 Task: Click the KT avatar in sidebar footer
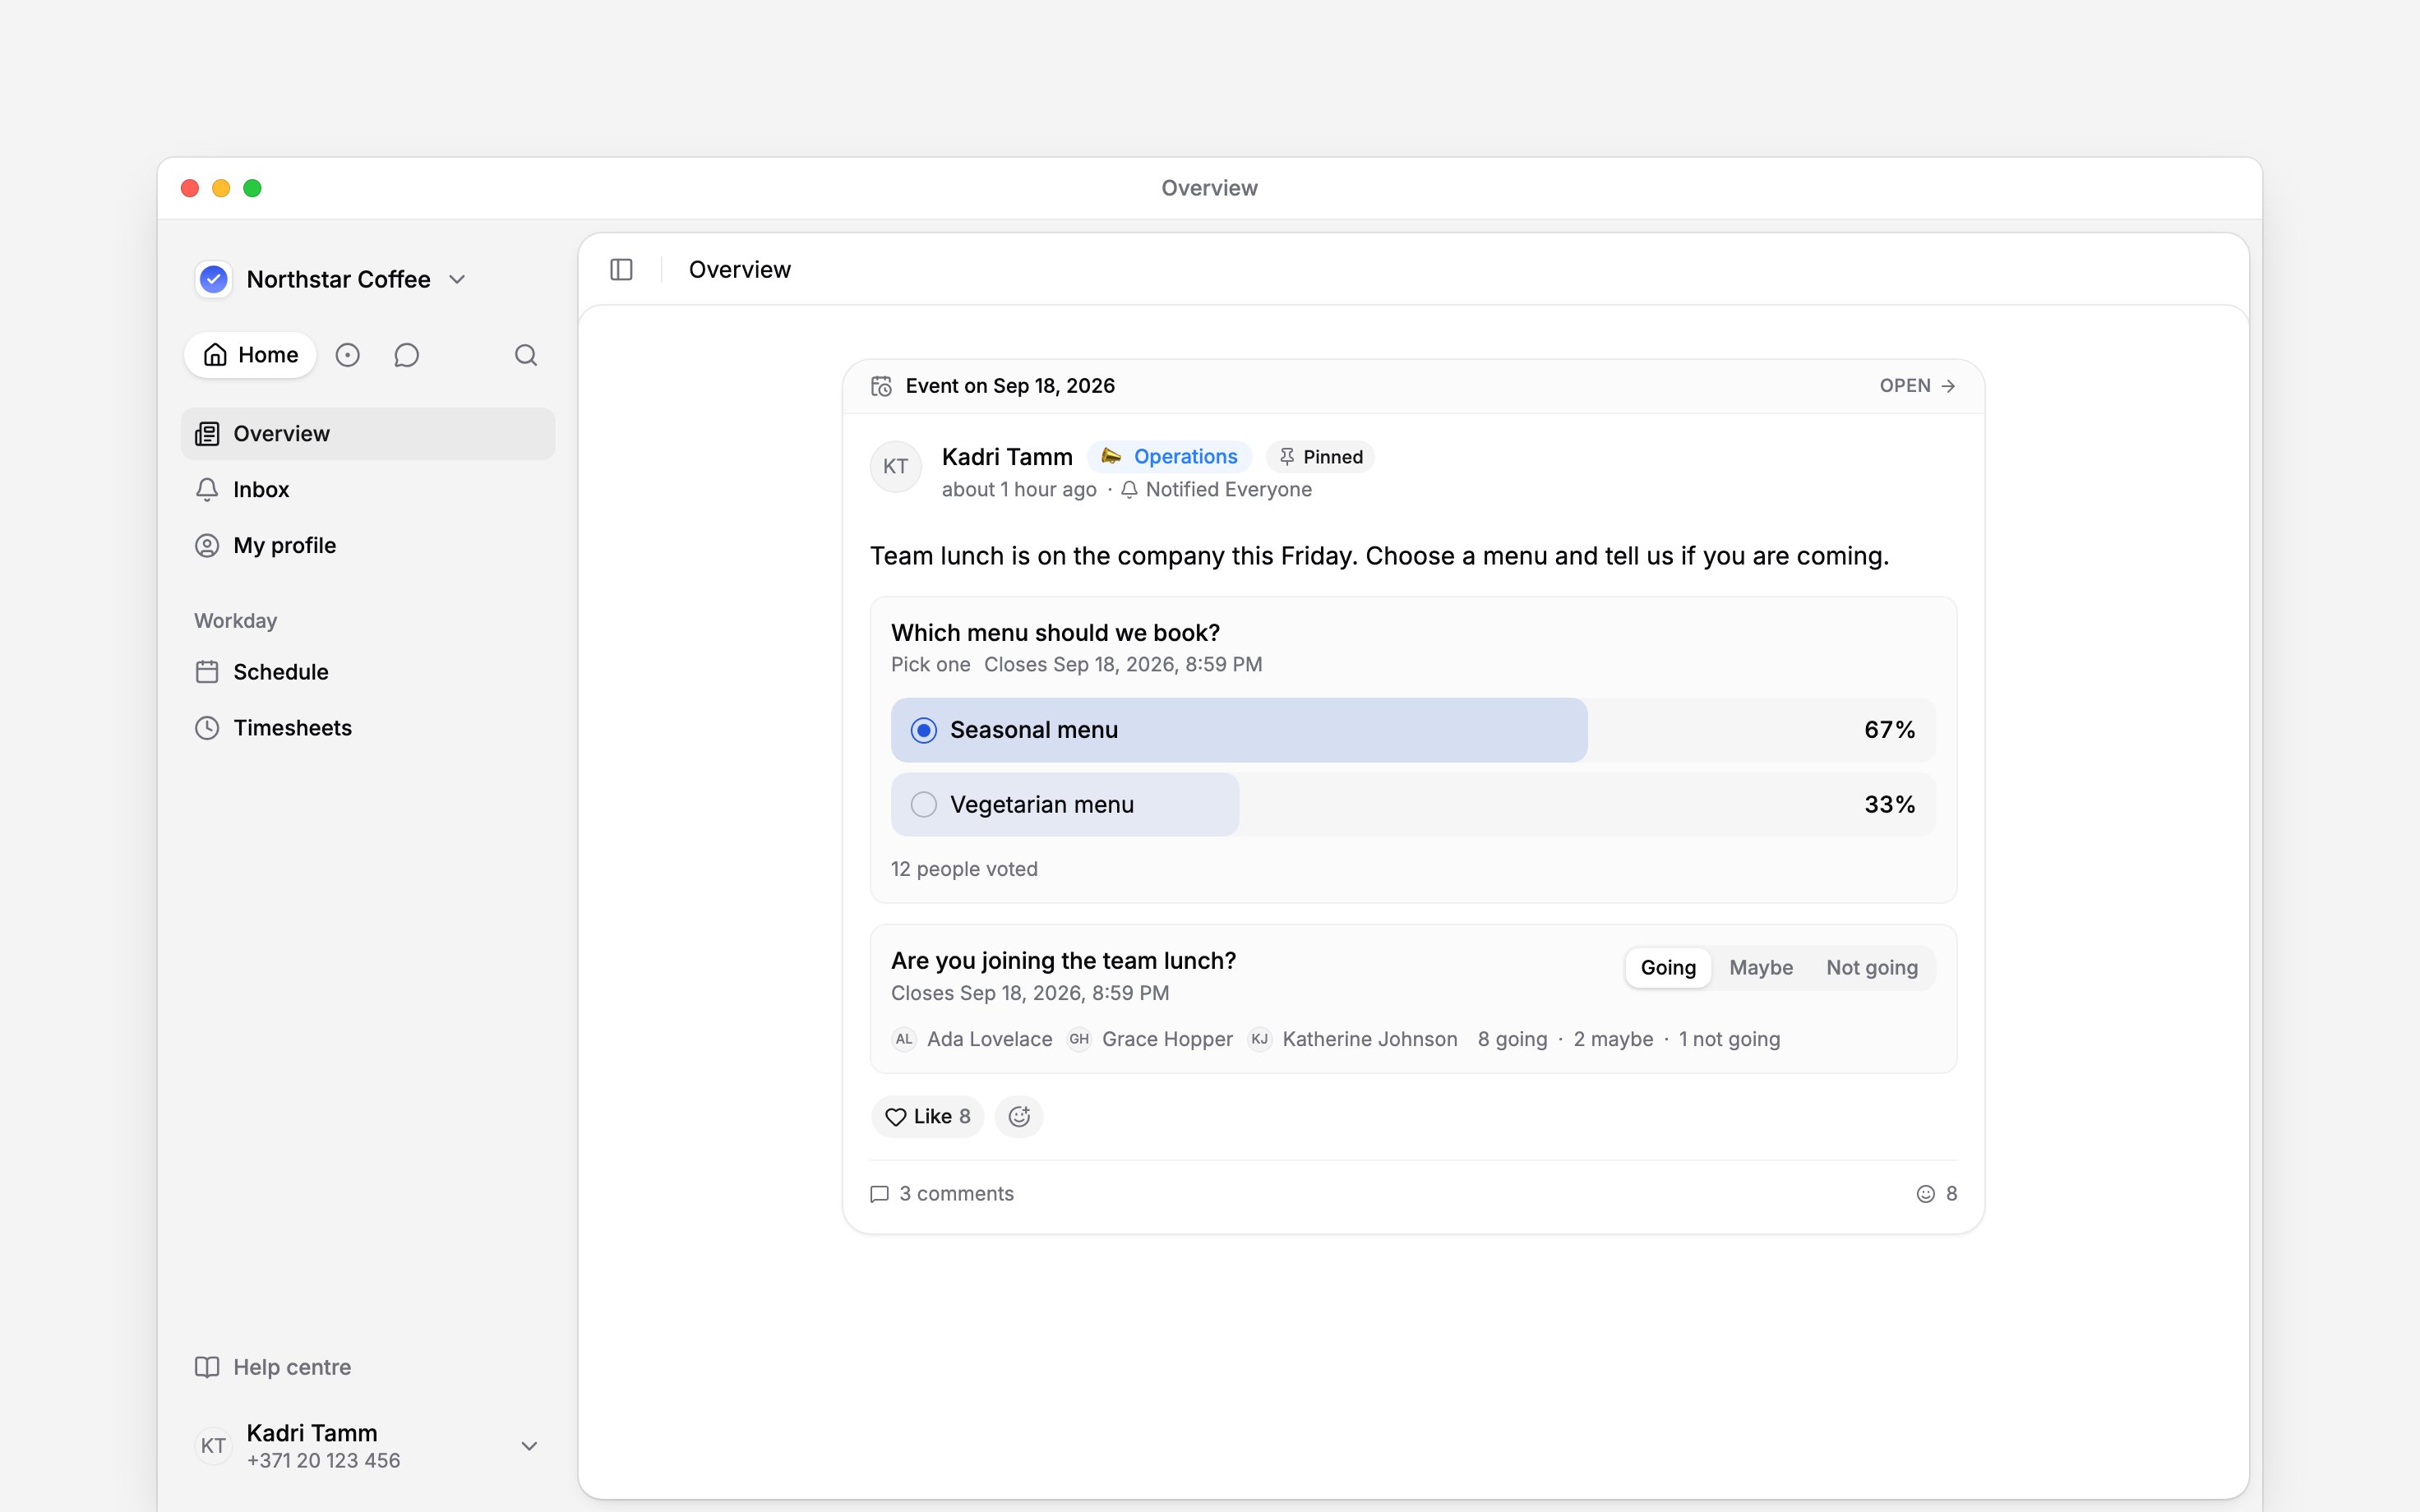click(x=213, y=1446)
